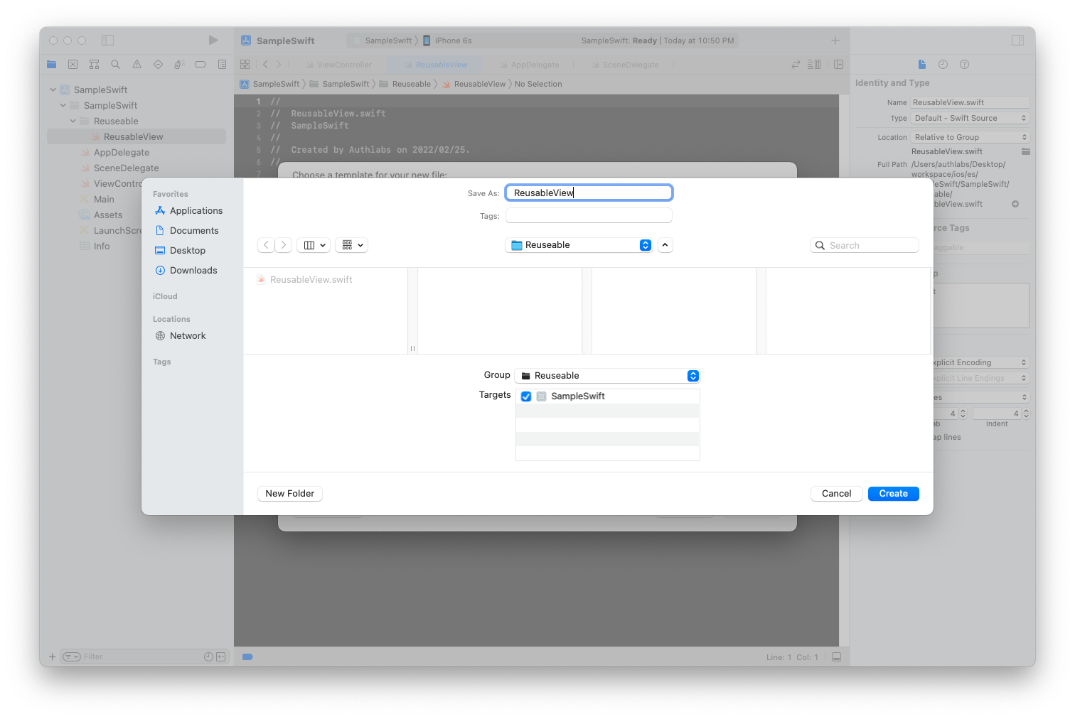The width and height of the screenshot is (1075, 719).
Task: Go back in the save dialog browser
Action: 266,245
